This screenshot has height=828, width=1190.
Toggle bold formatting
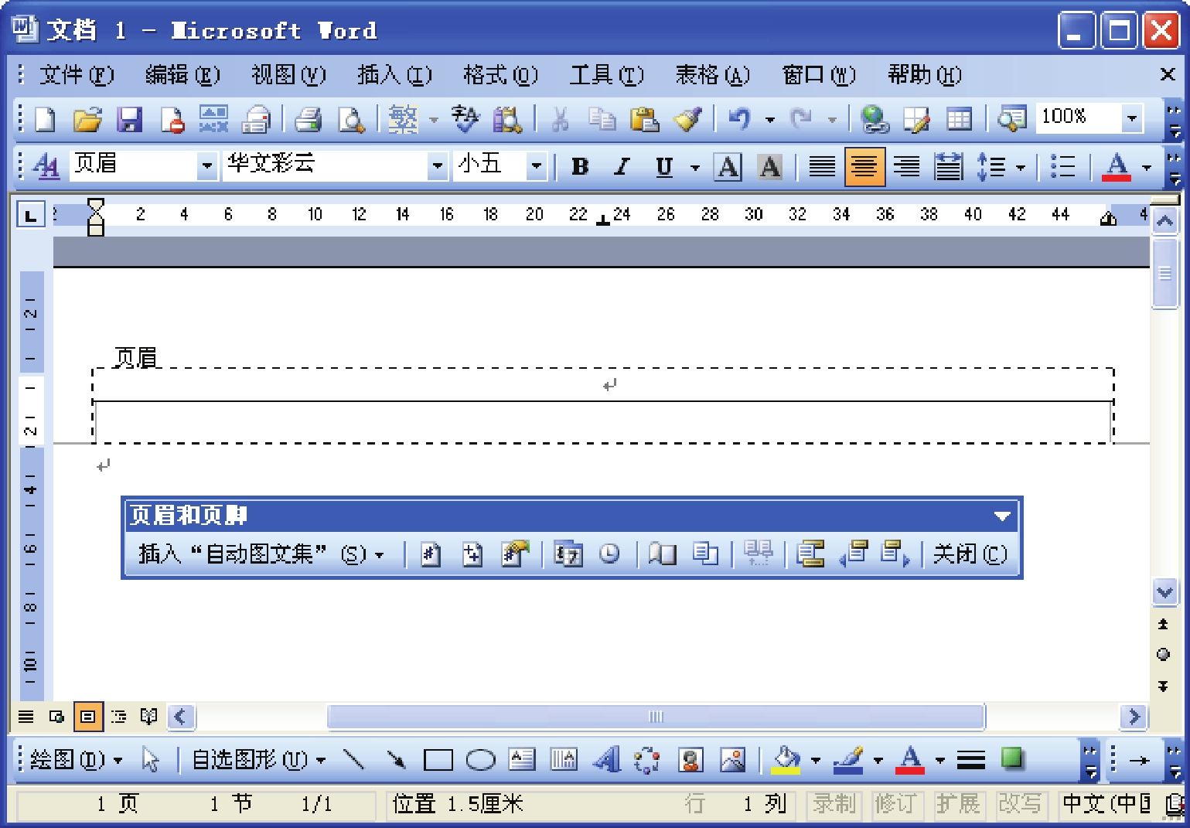(580, 166)
